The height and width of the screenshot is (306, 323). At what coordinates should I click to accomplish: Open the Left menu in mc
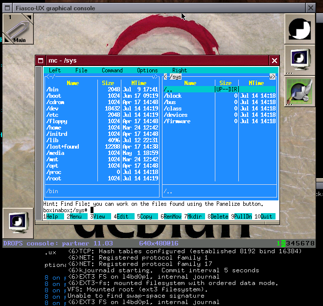55,70
